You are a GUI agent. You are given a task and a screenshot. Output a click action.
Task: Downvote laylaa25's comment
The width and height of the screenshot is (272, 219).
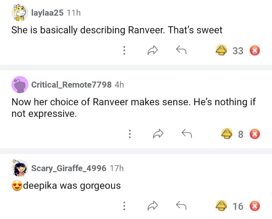point(255,51)
